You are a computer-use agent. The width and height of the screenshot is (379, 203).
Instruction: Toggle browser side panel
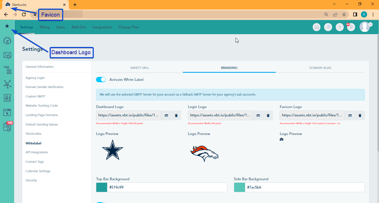coord(355,14)
